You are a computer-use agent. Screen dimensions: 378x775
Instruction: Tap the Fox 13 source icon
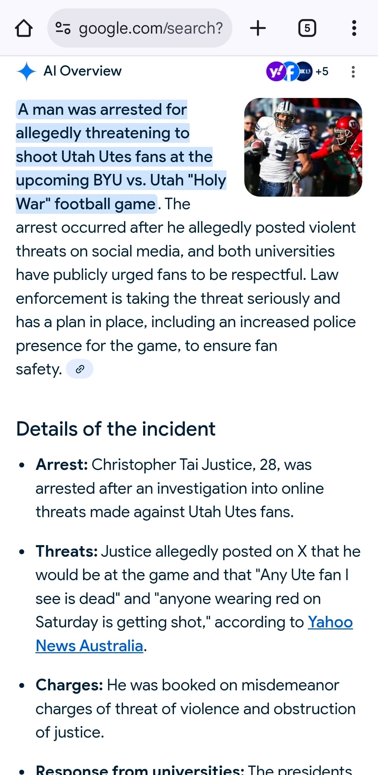point(305,71)
